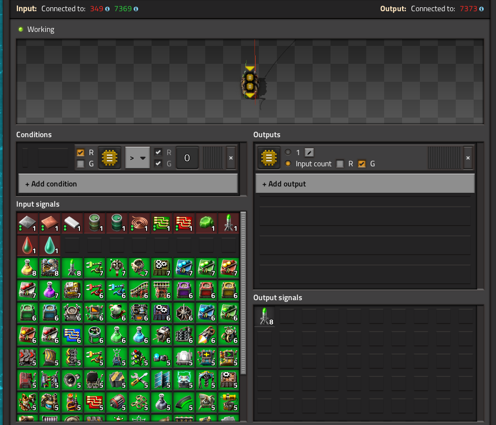The image size is (496, 425).
Task: Select the radar signal
Action: tap(206, 403)
